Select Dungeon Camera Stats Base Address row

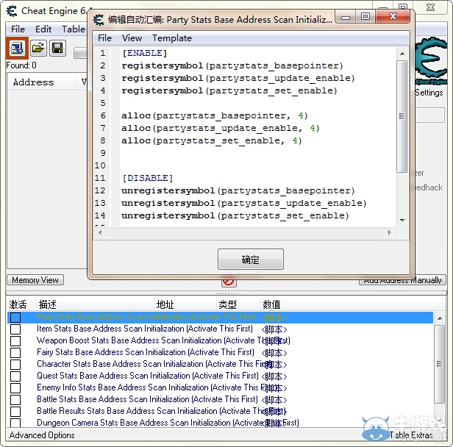[x=220, y=423]
